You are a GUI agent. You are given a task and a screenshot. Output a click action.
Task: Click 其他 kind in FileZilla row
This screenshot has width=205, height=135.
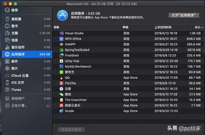pos(126,83)
